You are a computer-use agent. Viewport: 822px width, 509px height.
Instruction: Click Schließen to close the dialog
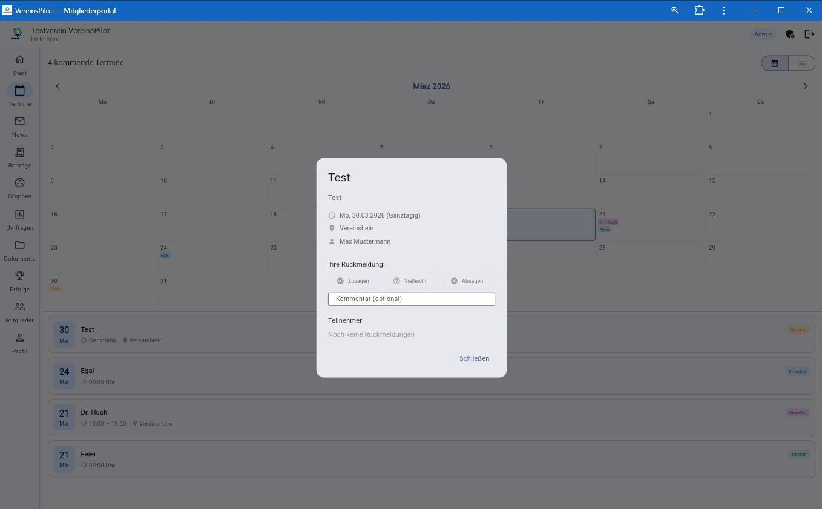474,358
